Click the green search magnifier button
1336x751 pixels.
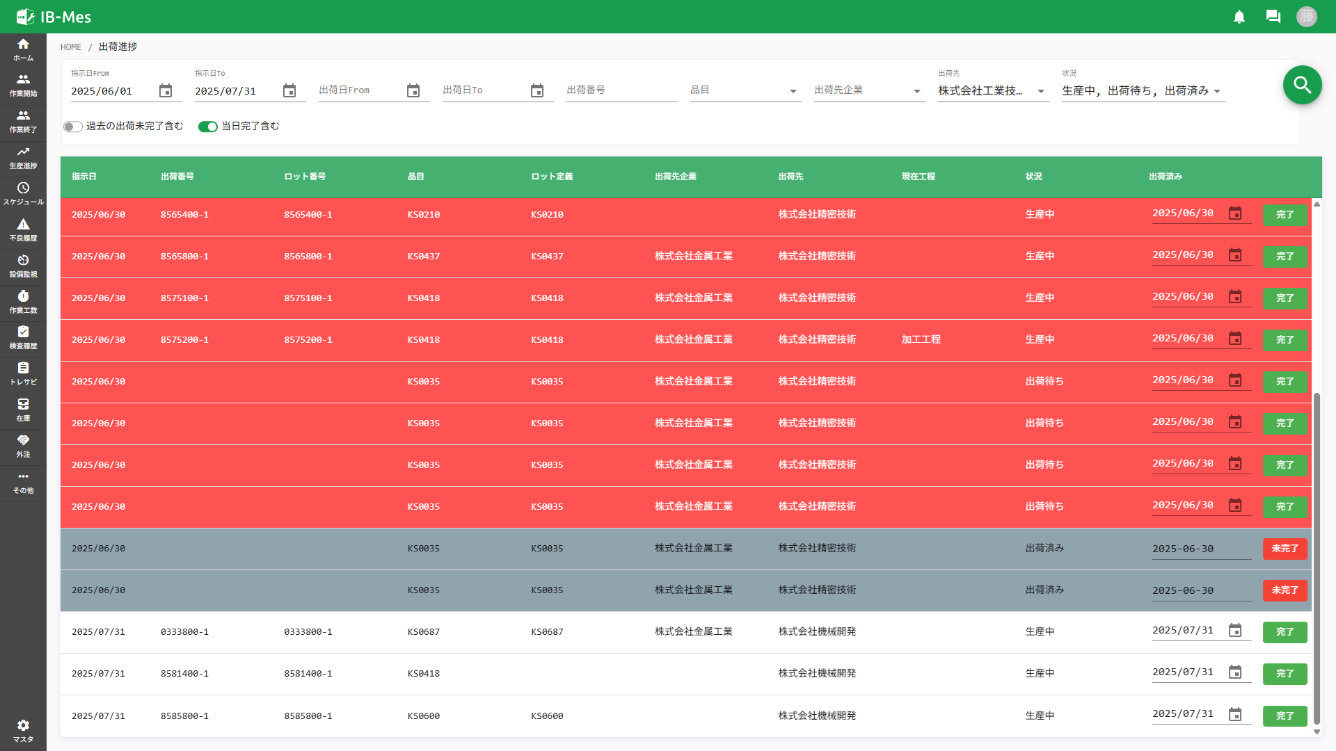click(1302, 85)
